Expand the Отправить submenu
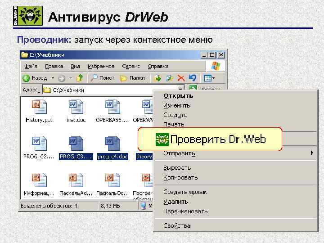The width and height of the screenshot is (324, 243). (x=235, y=153)
